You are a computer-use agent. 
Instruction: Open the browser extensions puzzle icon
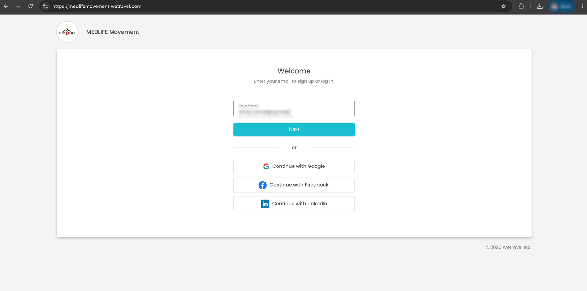click(521, 6)
